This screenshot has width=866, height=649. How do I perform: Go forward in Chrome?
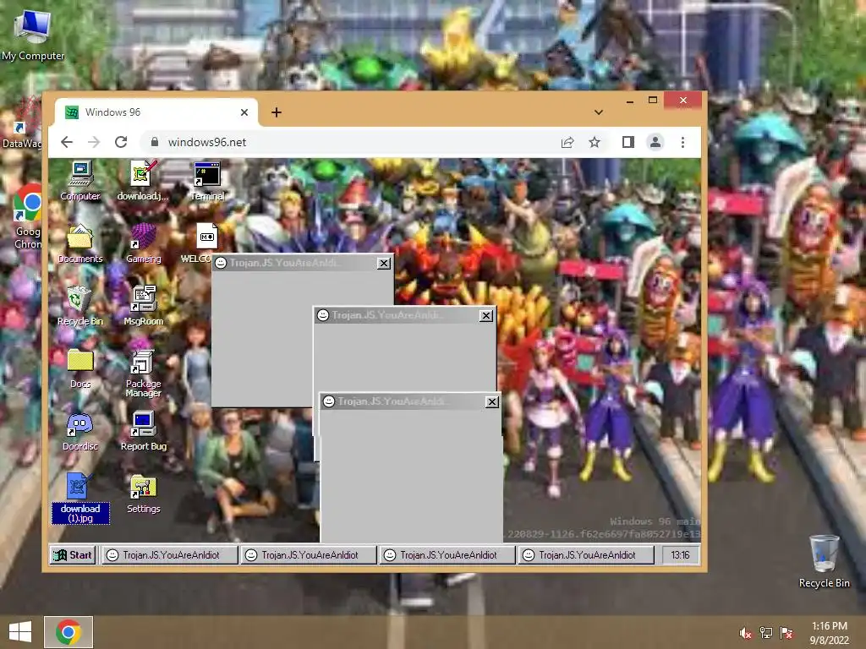click(x=94, y=142)
